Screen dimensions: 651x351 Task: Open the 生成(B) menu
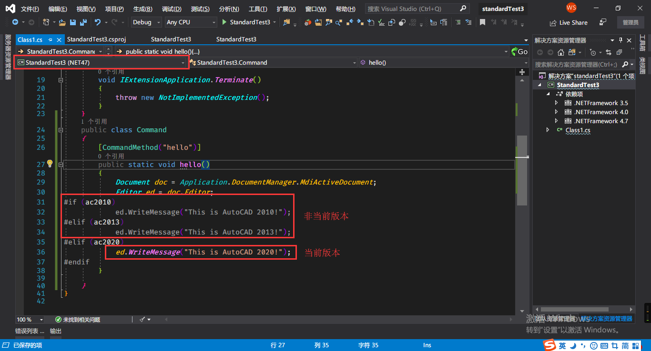[x=142, y=9]
